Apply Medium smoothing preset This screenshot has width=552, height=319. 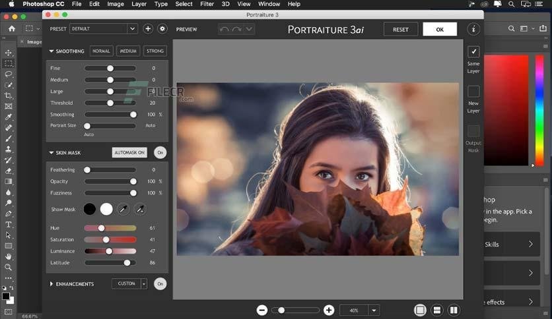click(x=128, y=51)
